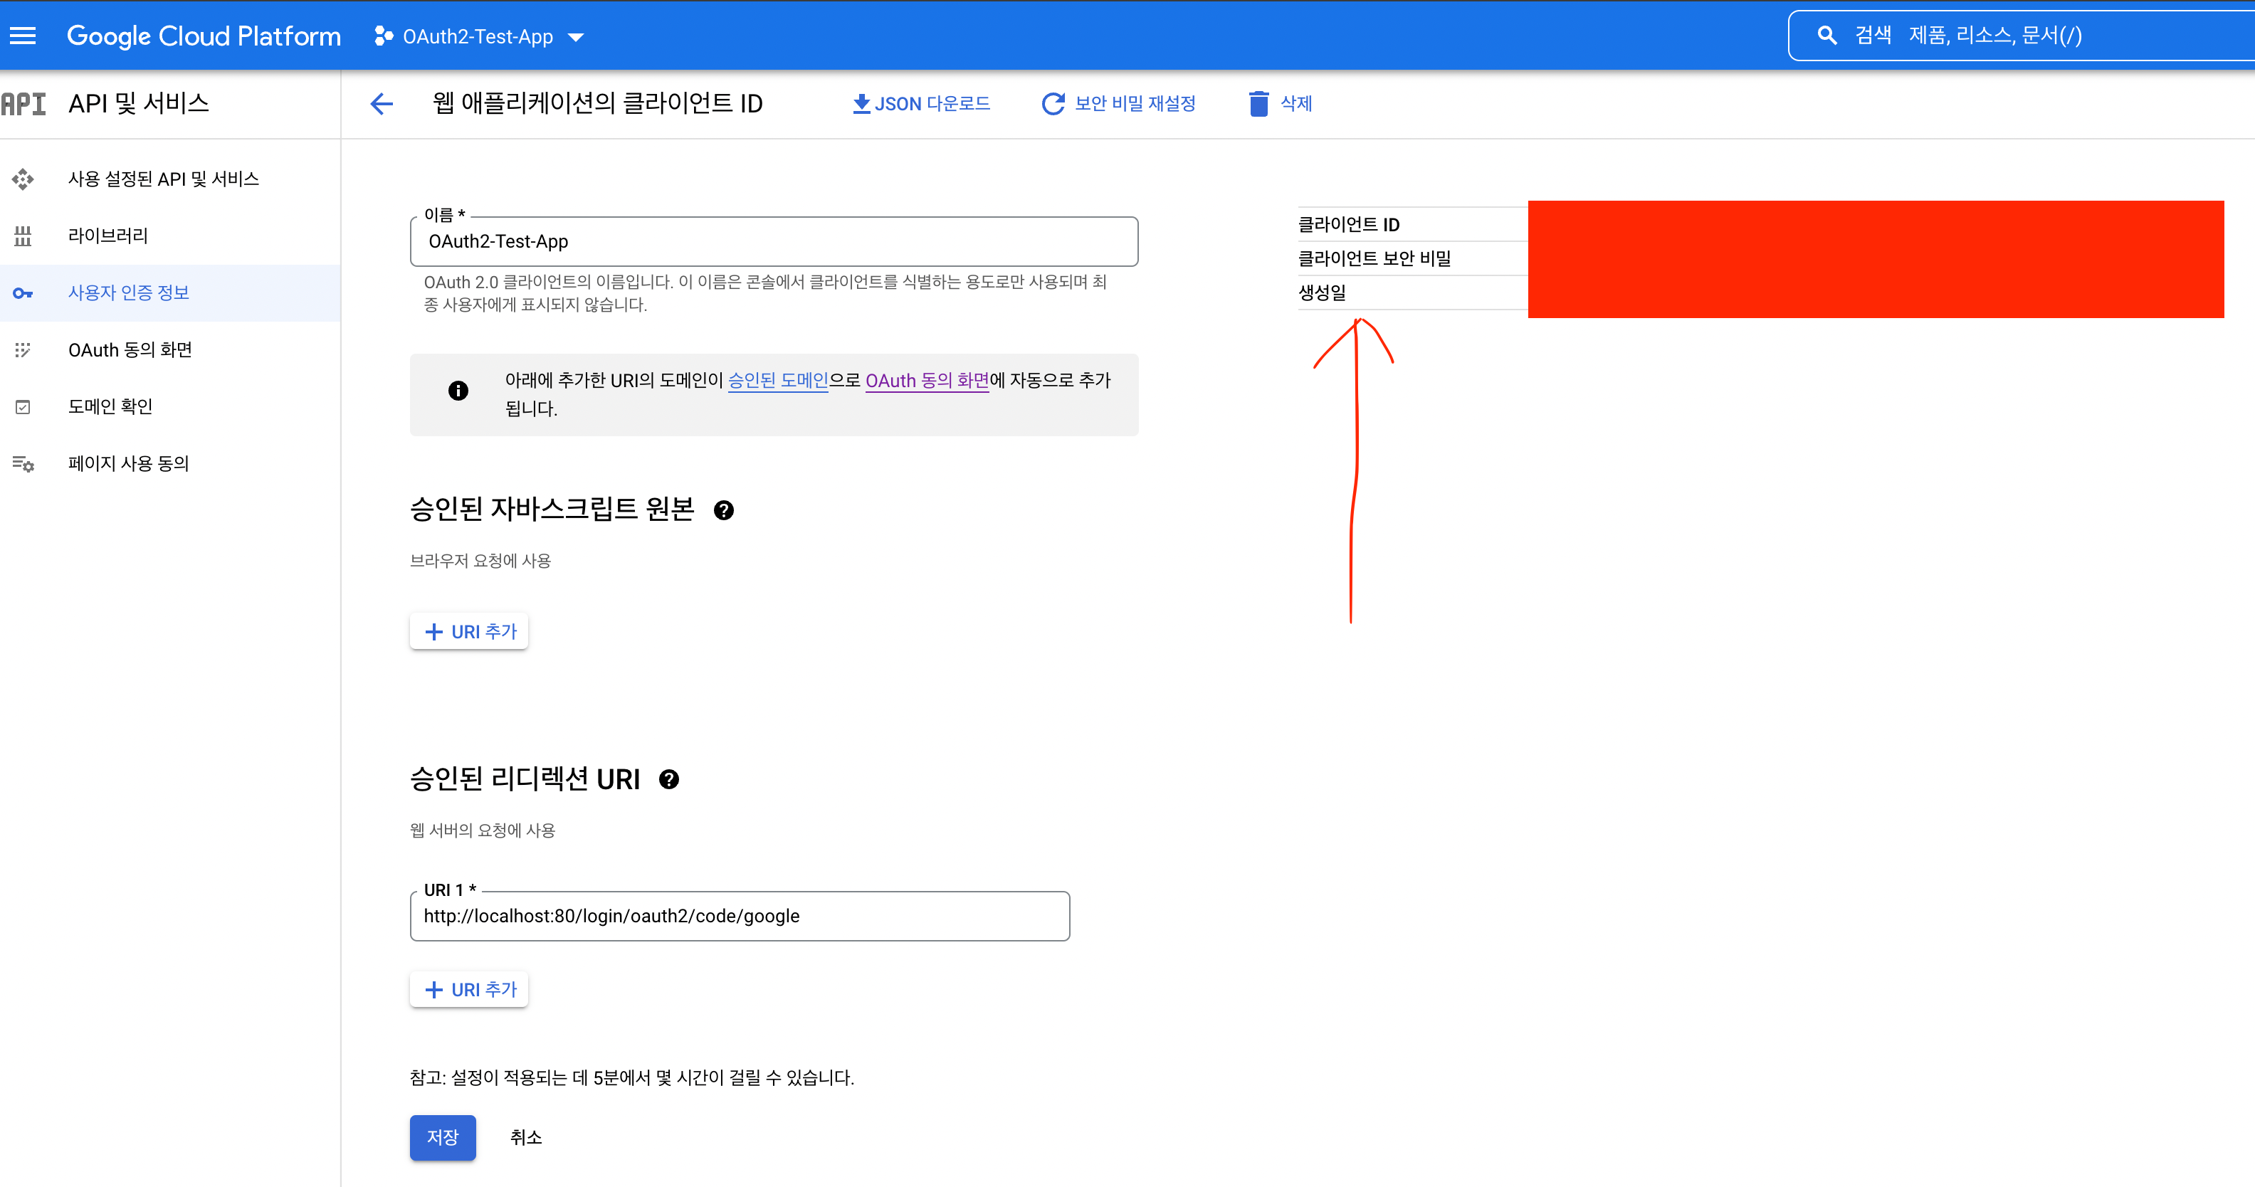Open 도메인 확인 sidebar item
Viewport: 2255px width, 1187px height.
110,407
